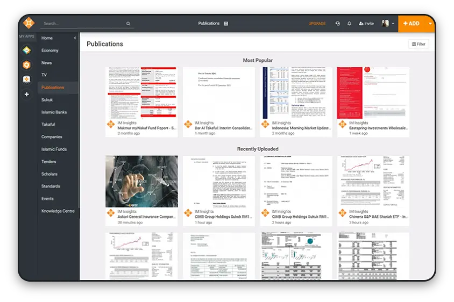Open the Askari General Insurance publication thumbnail

point(141,182)
